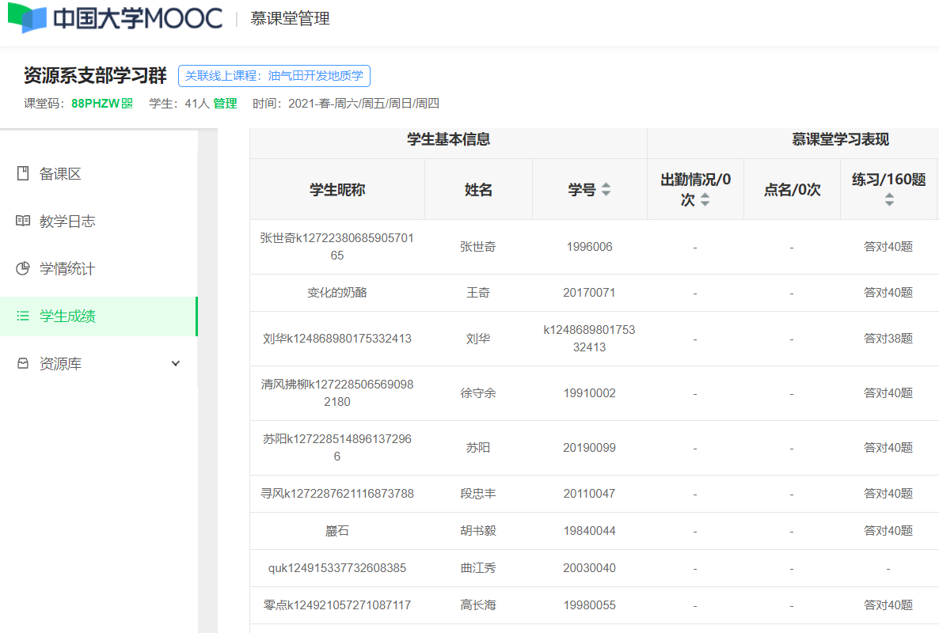
Task: Click the 中国大学MOOC logo icon
Action: click(x=28, y=18)
